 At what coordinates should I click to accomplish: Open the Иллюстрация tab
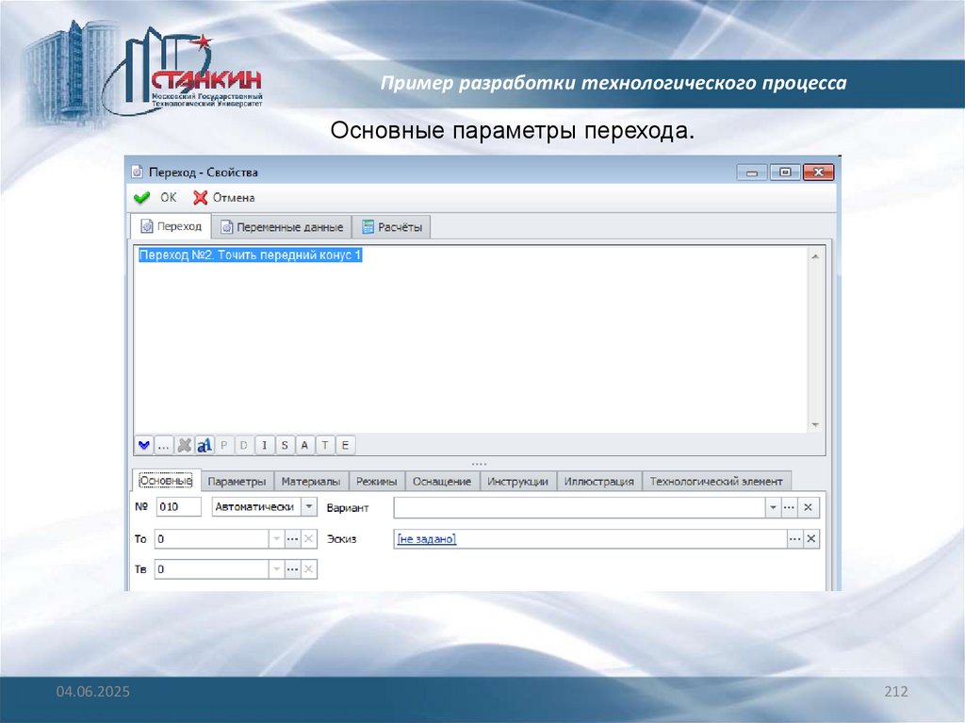point(598,482)
